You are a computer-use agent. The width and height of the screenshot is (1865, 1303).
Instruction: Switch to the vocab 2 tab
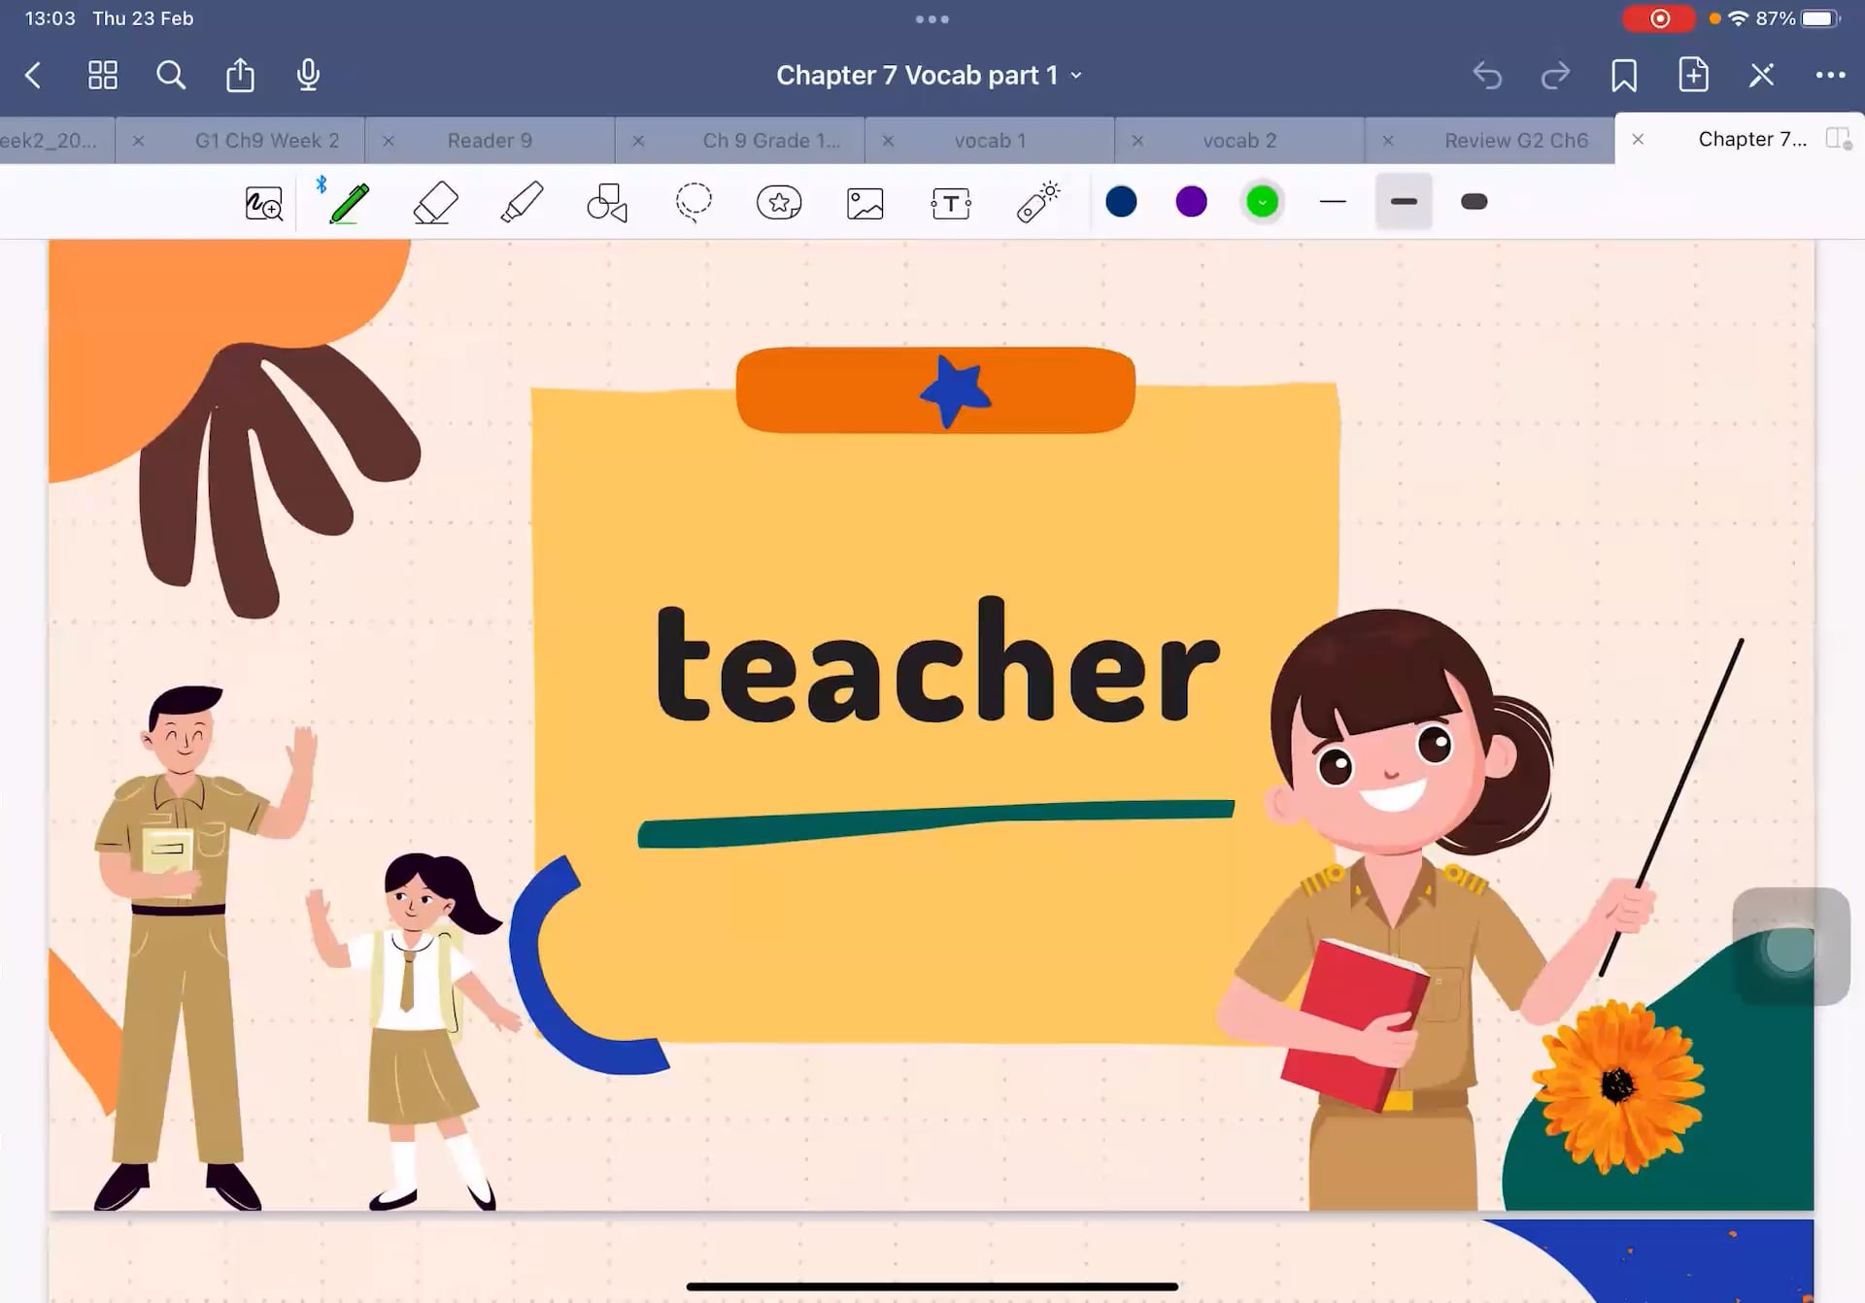click(x=1239, y=141)
